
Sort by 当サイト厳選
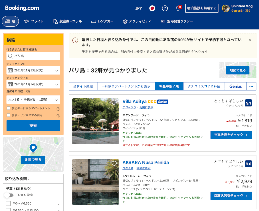pyautogui.click(x=83, y=86)
